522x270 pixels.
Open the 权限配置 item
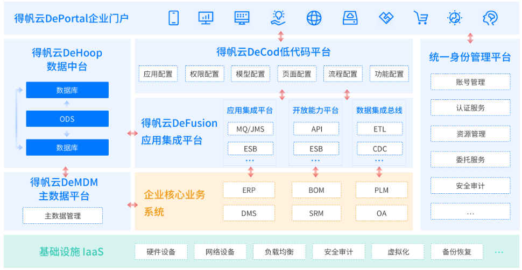(x=204, y=74)
